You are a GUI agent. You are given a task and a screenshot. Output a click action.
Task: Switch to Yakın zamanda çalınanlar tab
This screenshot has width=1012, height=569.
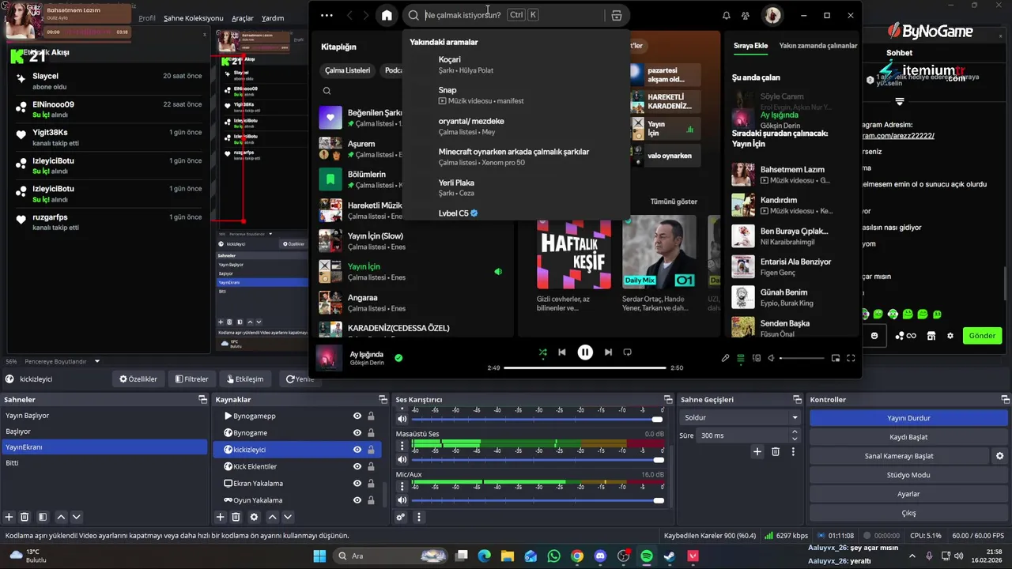click(x=818, y=46)
